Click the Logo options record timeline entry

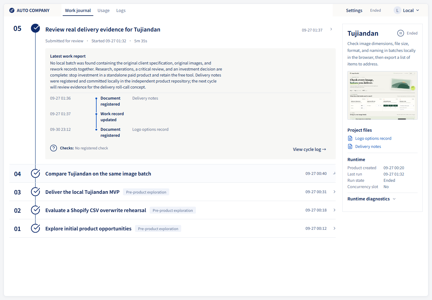click(x=150, y=129)
